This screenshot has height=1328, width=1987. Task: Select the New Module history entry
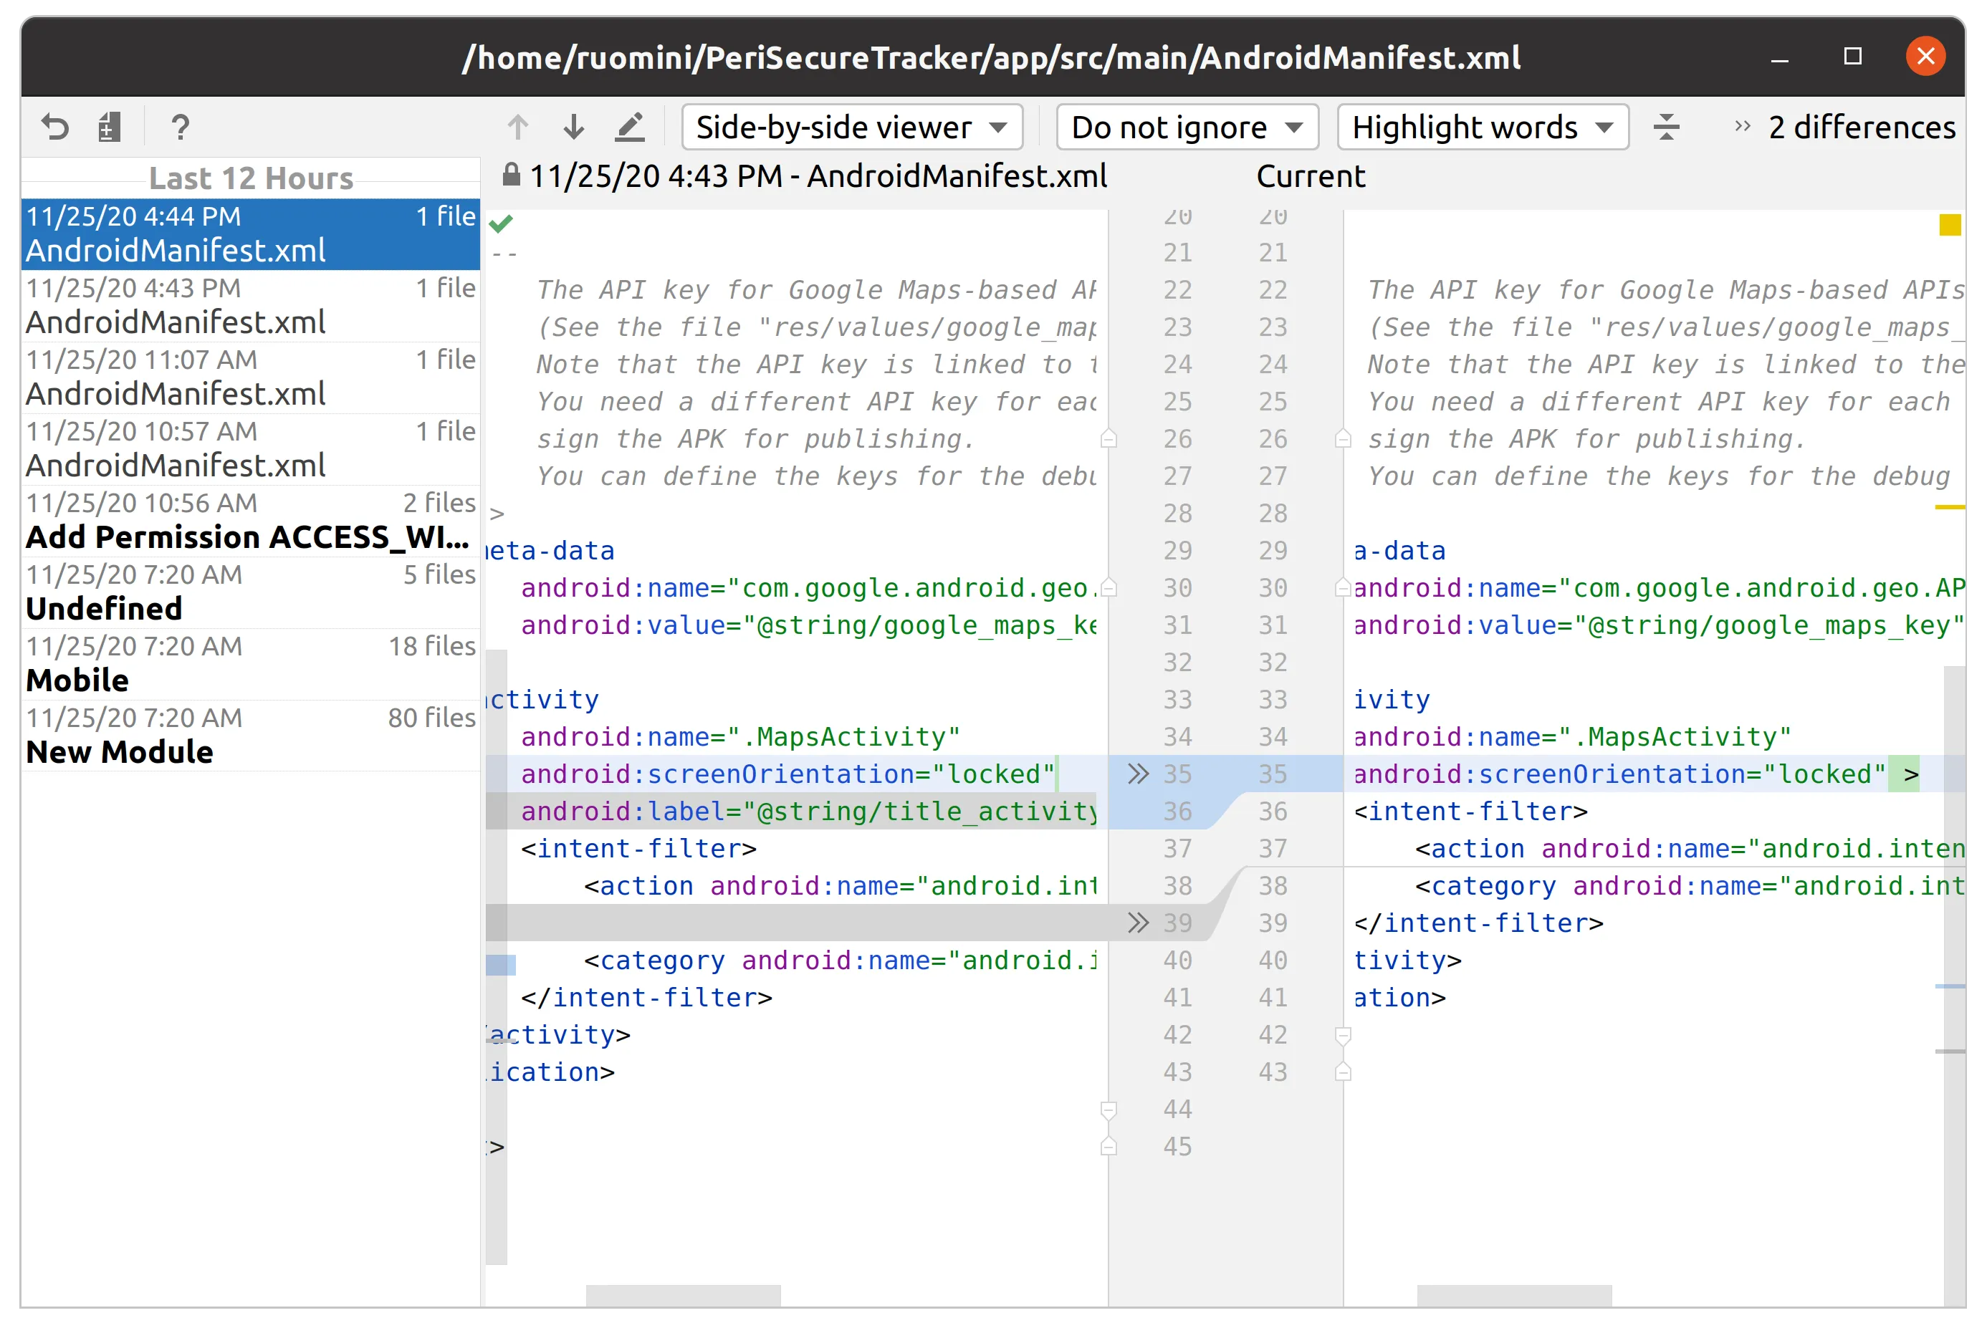tap(251, 736)
